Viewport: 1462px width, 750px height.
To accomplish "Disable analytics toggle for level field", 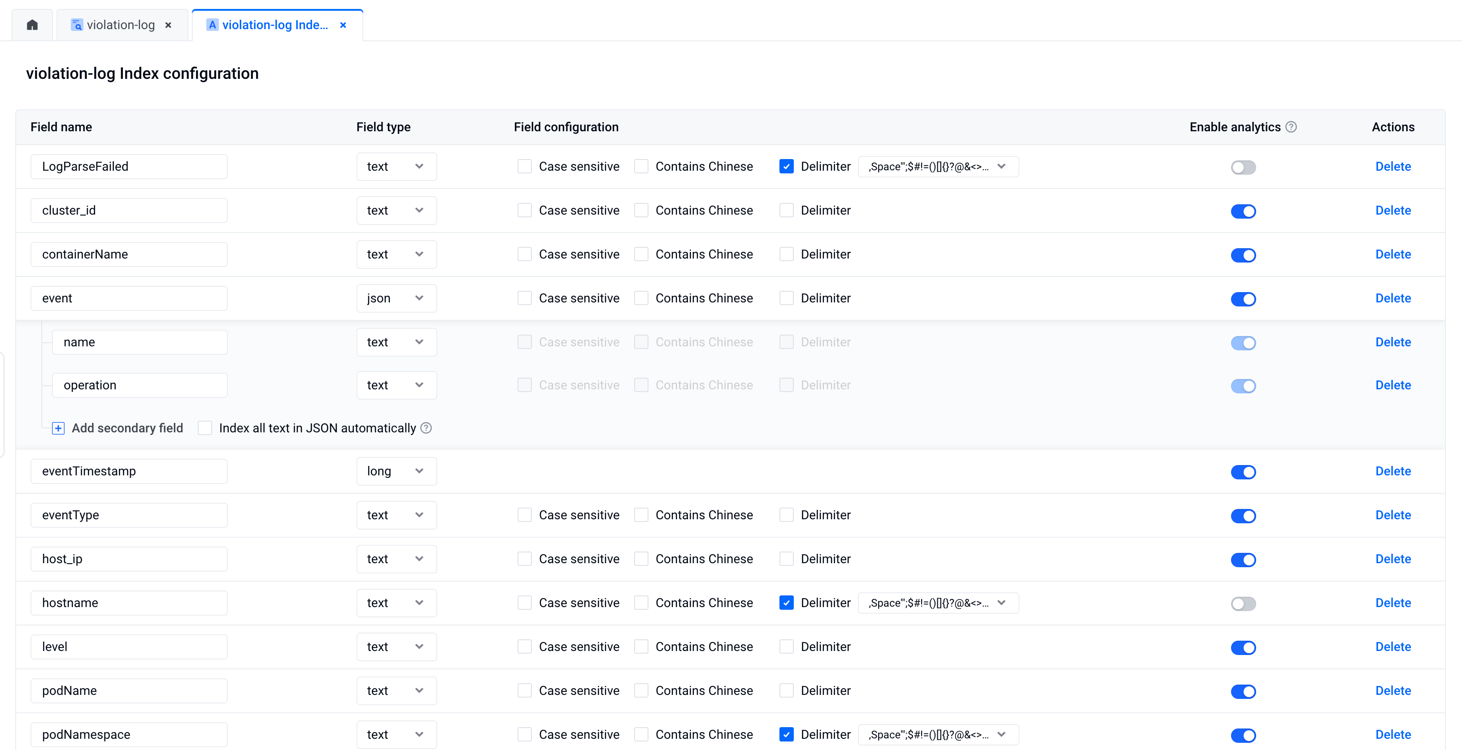I will tap(1243, 647).
